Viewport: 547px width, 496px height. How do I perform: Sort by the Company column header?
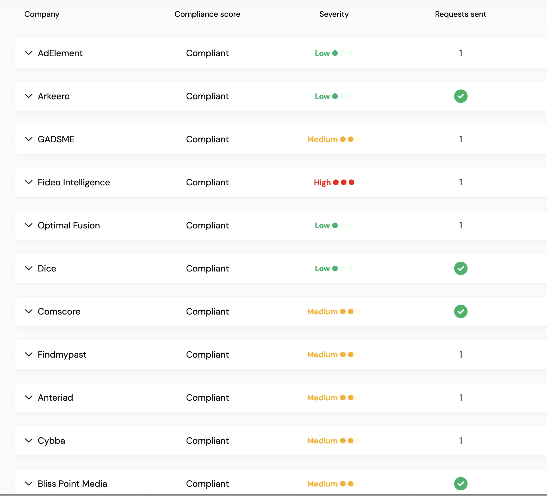point(42,14)
